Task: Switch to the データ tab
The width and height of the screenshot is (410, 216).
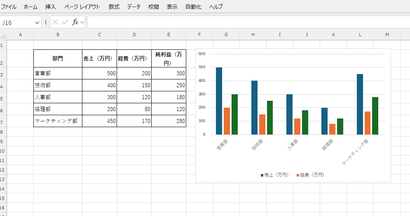Action: [x=134, y=7]
